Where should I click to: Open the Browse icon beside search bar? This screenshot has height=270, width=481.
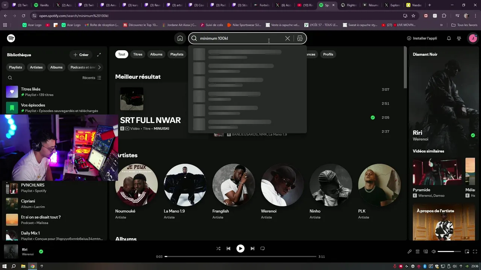(300, 38)
